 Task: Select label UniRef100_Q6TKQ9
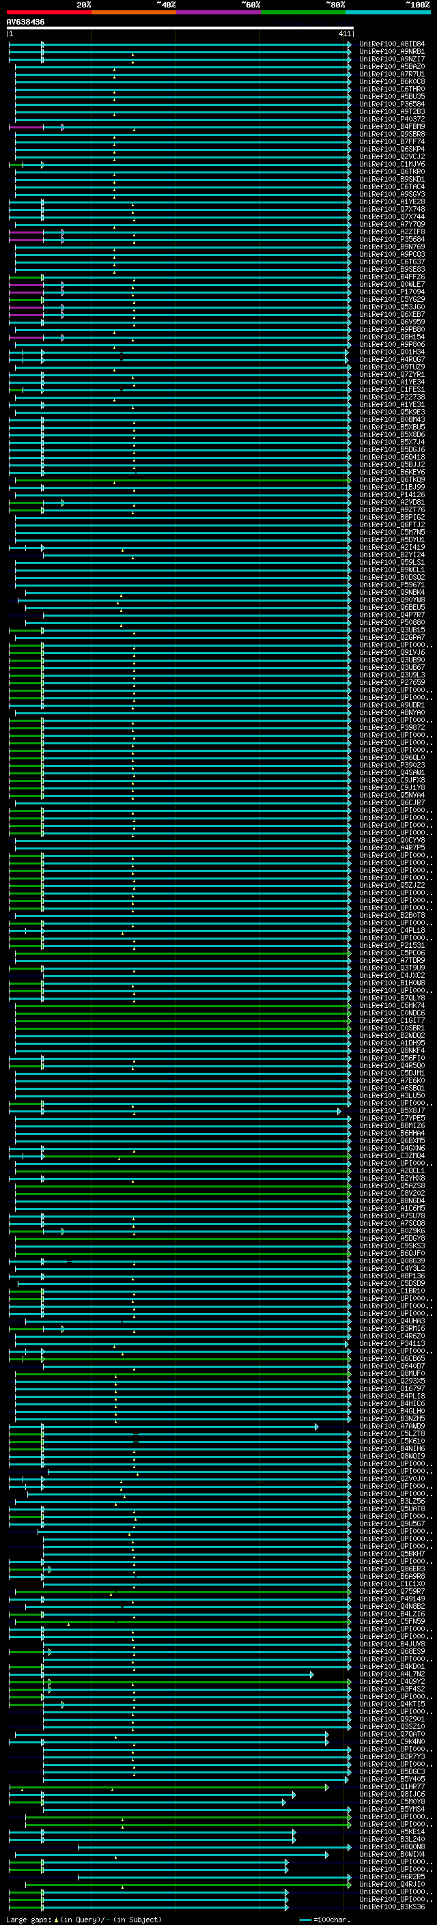click(392, 480)
